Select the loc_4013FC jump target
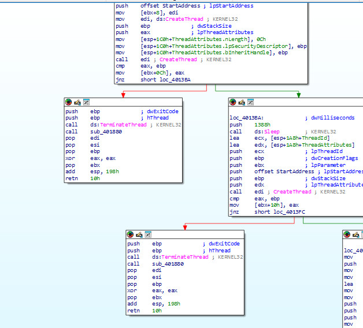Viewport: 363px width, 328px height. coord(289,212)
